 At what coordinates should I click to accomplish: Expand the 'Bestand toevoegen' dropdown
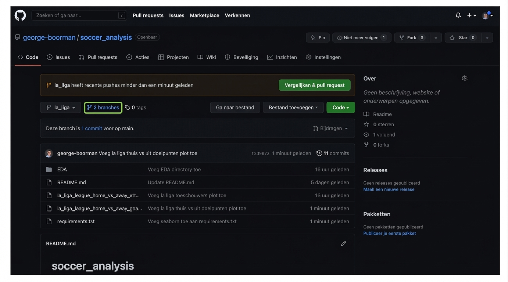[x=293, y=108]
